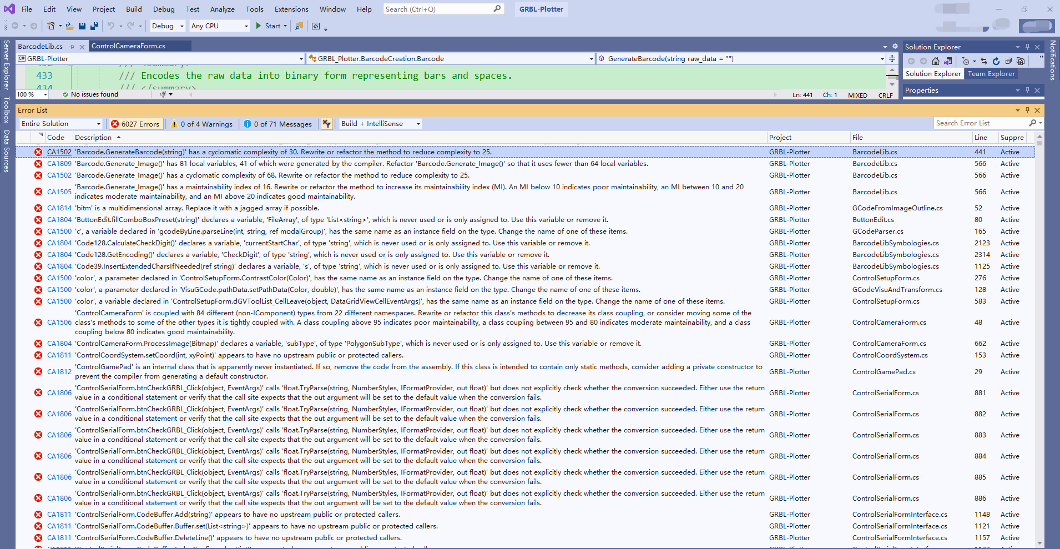This screenshot has height=549, width=1060.
Task: Click Collapse All icon in Solution Explorer
Action: [x=1008, y=61]
